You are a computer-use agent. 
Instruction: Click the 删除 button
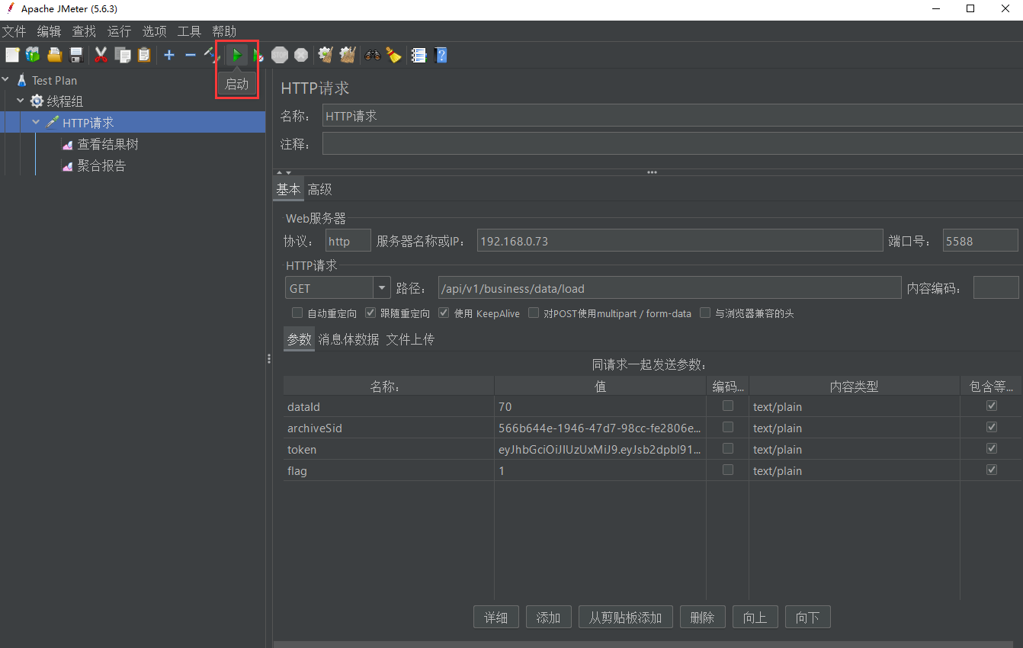tap(703, 618)
